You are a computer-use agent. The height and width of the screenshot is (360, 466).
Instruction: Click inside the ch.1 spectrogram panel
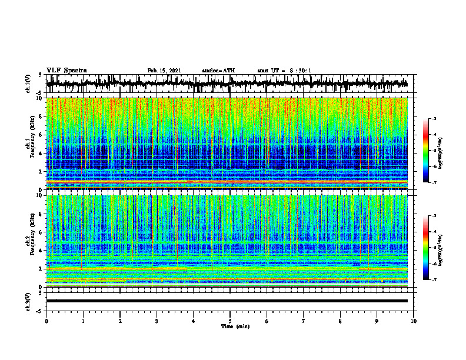[x=227, y=144]
